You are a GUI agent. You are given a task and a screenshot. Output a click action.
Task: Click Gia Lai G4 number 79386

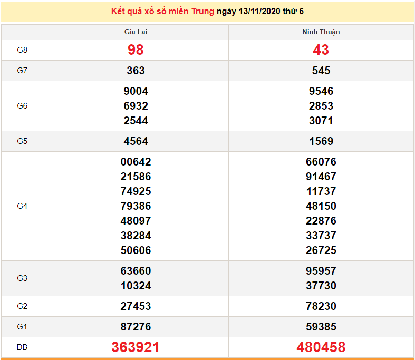pyautogui.click(x=136, y=206)
